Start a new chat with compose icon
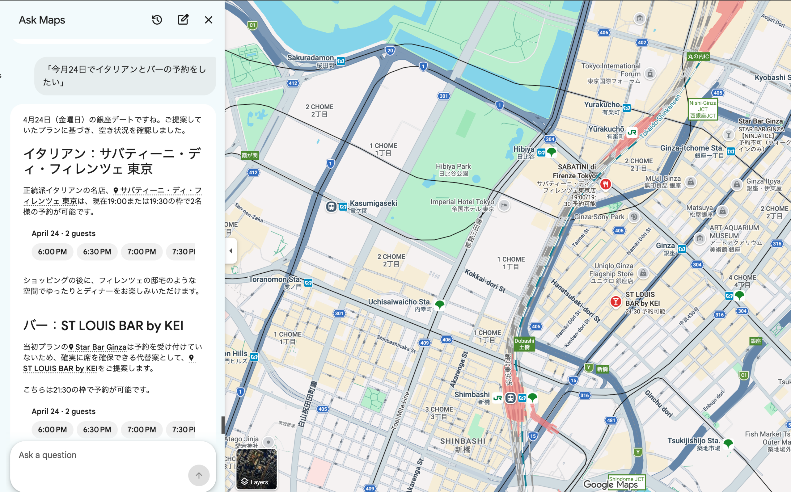Viewport: 791px width, 492px height. point(183,20)
